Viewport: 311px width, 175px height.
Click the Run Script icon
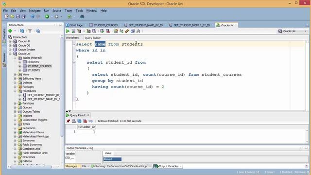tap(73, 31)
